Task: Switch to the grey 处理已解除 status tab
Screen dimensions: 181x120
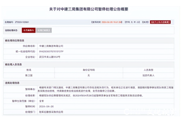Action: (44, 30)
